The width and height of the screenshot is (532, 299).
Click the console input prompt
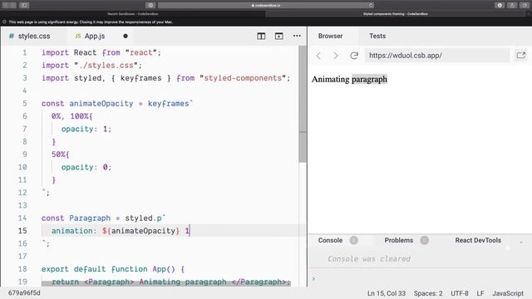tap(420, 279)
